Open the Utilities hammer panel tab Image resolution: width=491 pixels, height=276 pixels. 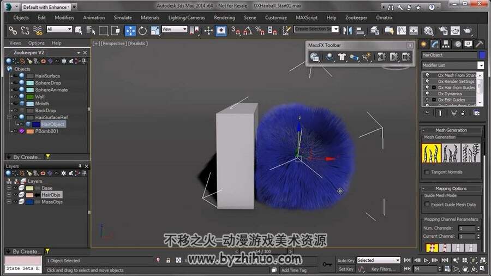pyautogui.click(x=479, y=44)
